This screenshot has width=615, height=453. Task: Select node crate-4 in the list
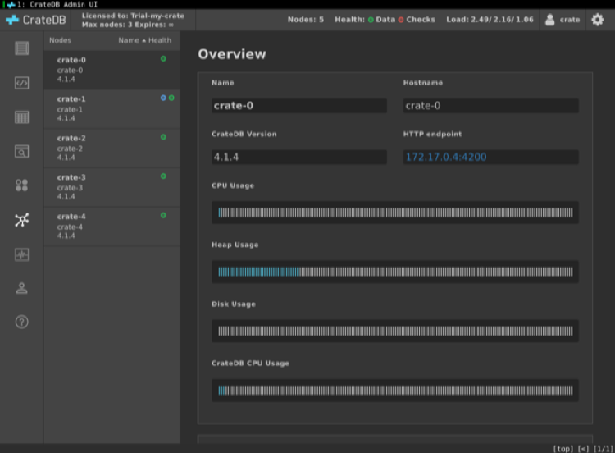tap(111, 226)
